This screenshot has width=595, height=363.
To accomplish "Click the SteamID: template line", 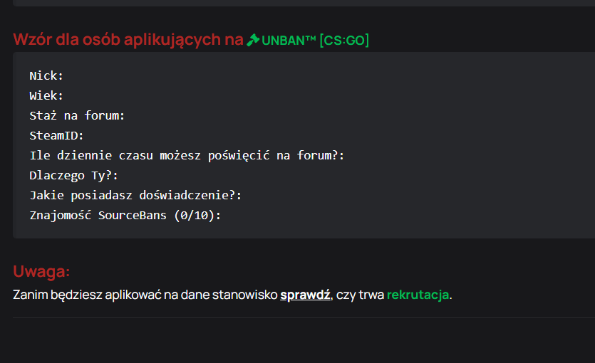I will click(x=56, y=135).
